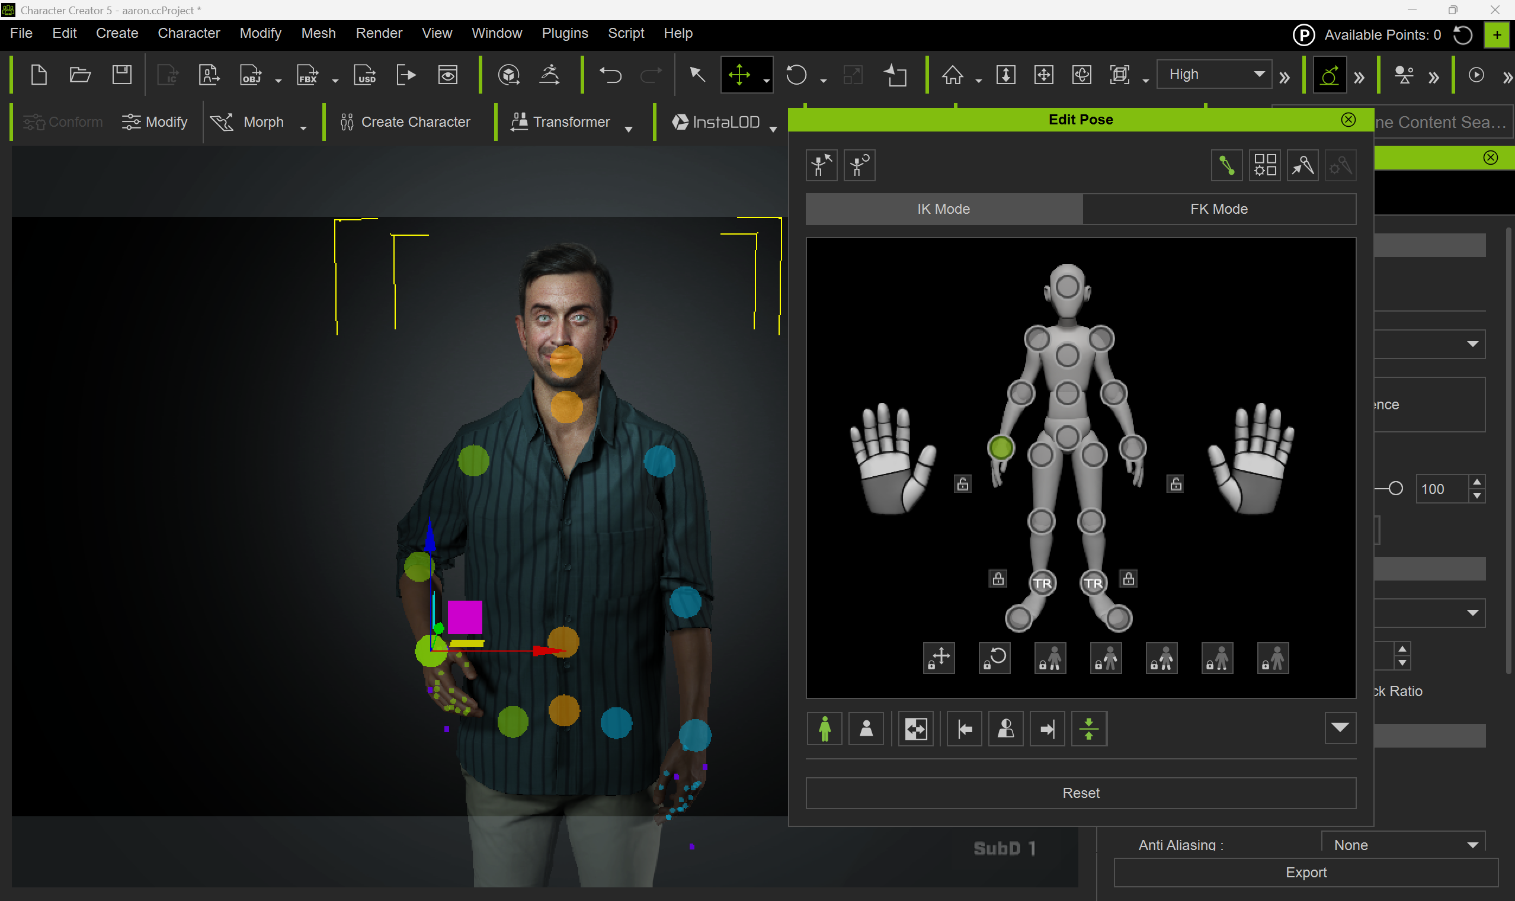This screenshot has width=1515, height=901.
Task: Select the green full body icon
Action: point(825,729)
